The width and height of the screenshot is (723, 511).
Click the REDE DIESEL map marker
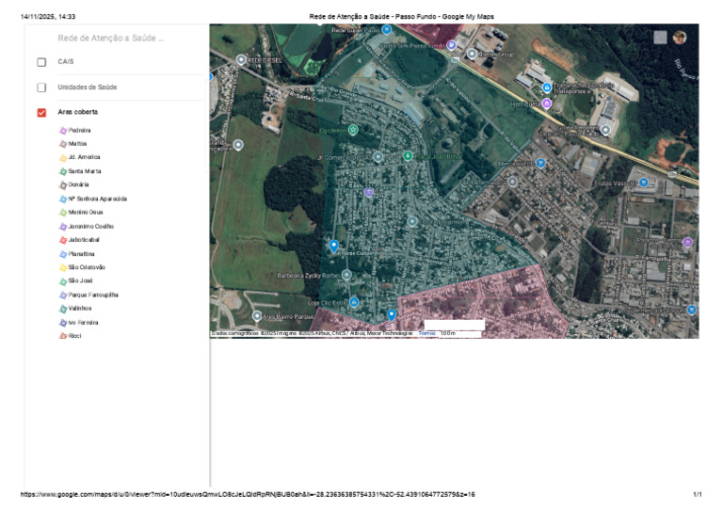[x=241, y=60]
